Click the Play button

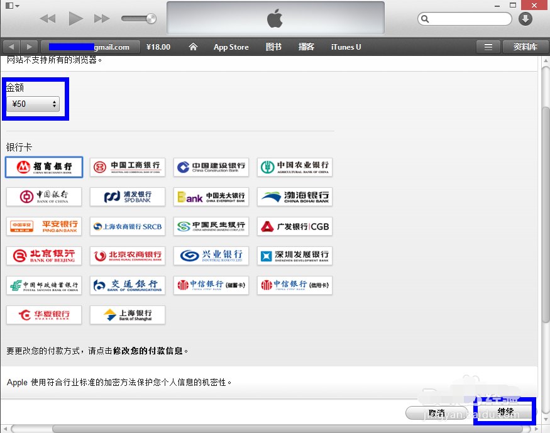[x=75, y=18]
